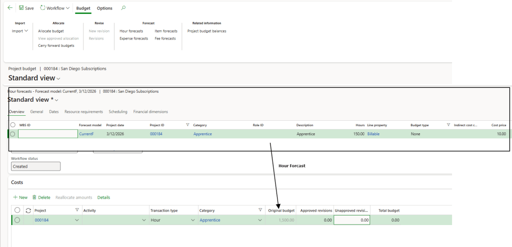Click the Unapproved revisions value field
512x247 pixels.
351,220
